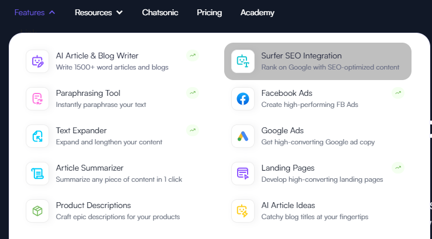Open the Pricing navigation item
This screenshot has height=239, width=432.
(210, 12)
